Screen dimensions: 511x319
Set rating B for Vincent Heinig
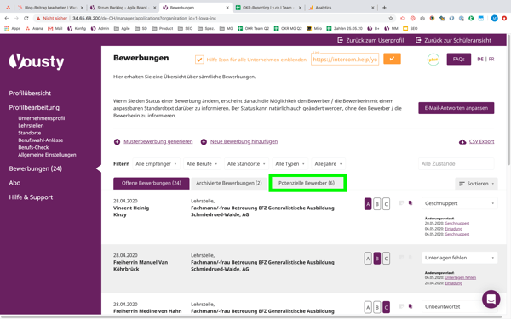click(x=377, y=204)
